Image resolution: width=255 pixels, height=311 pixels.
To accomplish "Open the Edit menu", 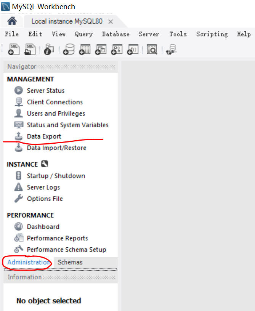I will [x=35, y=34].
